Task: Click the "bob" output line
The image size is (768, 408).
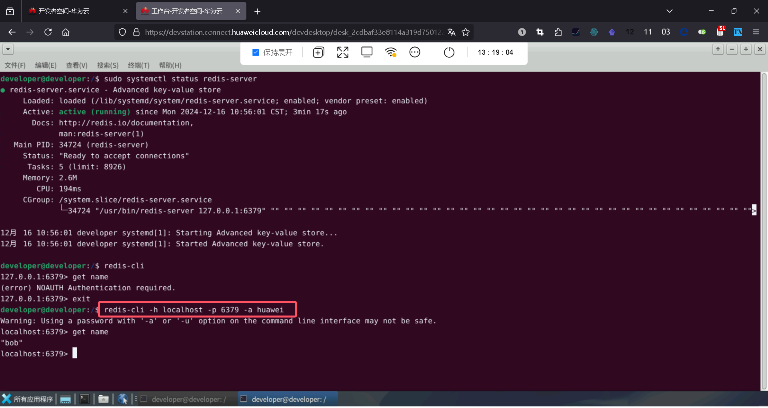Action: [12, 343]
